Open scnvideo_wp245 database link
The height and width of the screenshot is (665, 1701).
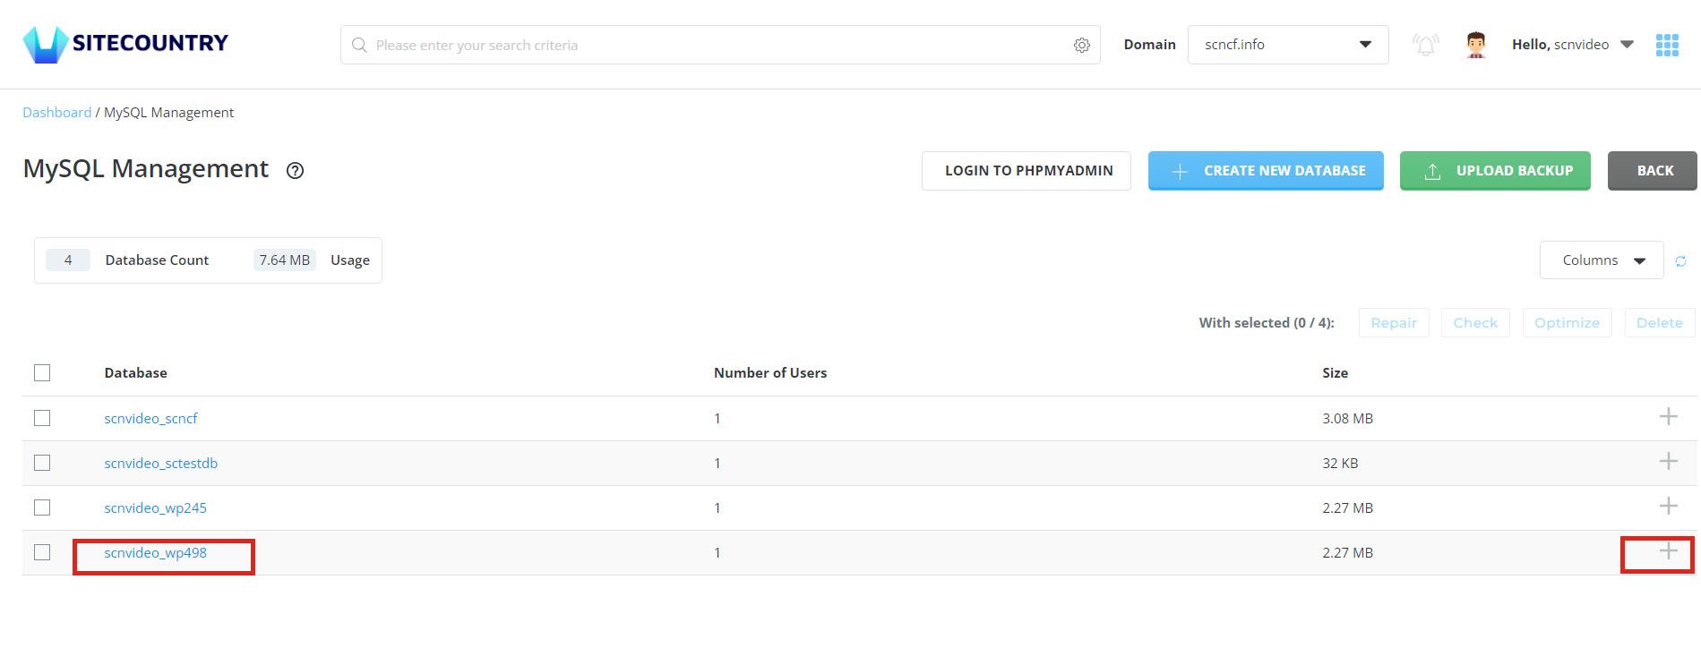[x=155, y=507]
